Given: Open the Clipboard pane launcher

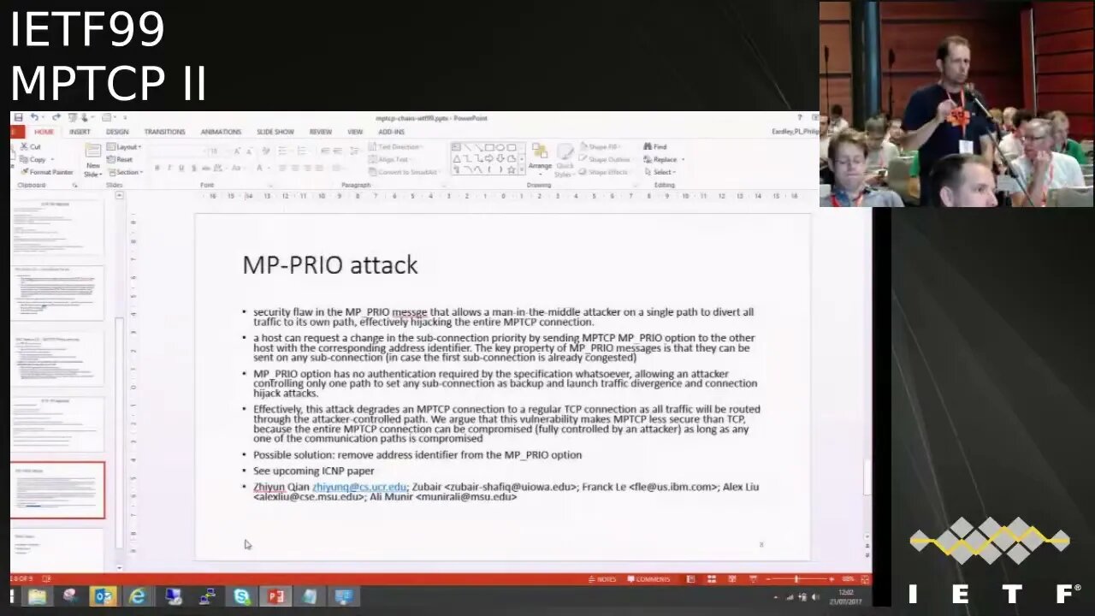Looking at the screenshot, I should 74,185.
